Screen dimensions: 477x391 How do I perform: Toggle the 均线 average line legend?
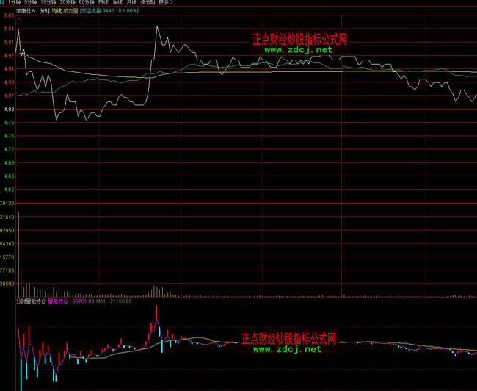(55, 11)
